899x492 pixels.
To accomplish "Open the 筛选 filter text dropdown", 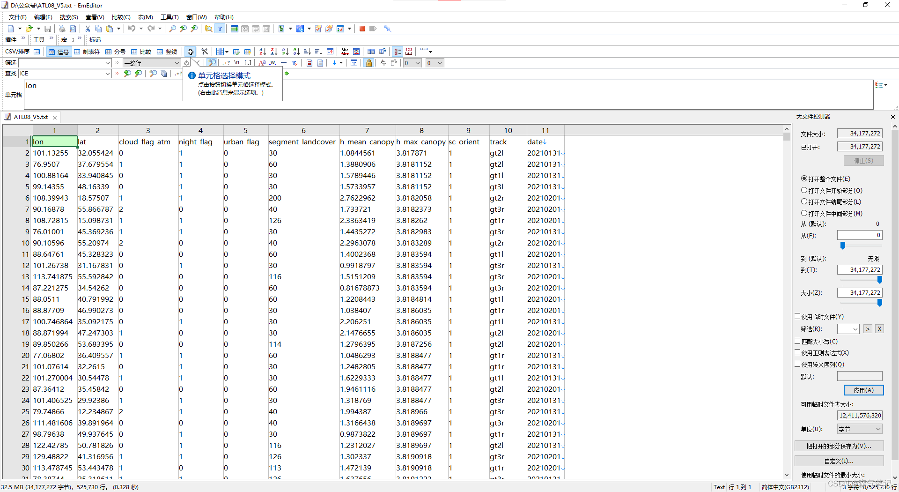I will (x=107, y=63).
